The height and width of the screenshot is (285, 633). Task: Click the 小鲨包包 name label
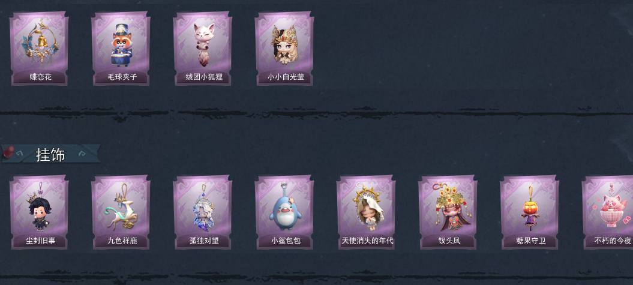286,241
